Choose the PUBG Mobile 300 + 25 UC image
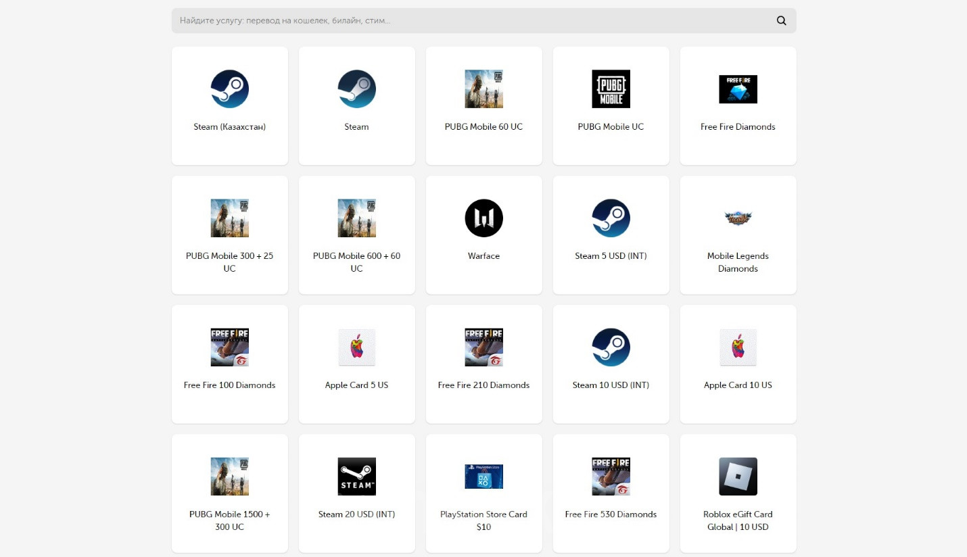This screenshot has height=557, width=967. pyautogui.click(x=230, y=218)
